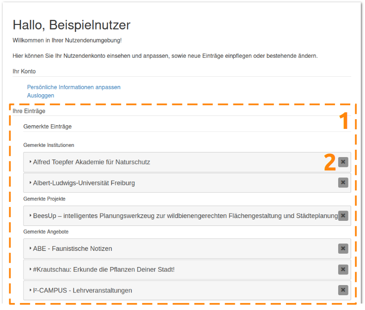Select #Krautschau: Erkunde die Pflanzen title
Viewport: 365px width, 310px height.
click(104, 269)
